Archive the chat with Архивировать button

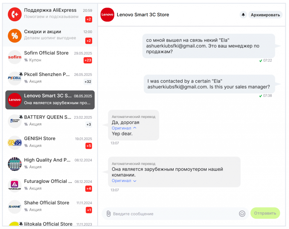click(265, 15)
